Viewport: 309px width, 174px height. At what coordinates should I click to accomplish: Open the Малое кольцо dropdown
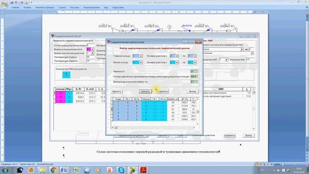click(x=140, y=62)
